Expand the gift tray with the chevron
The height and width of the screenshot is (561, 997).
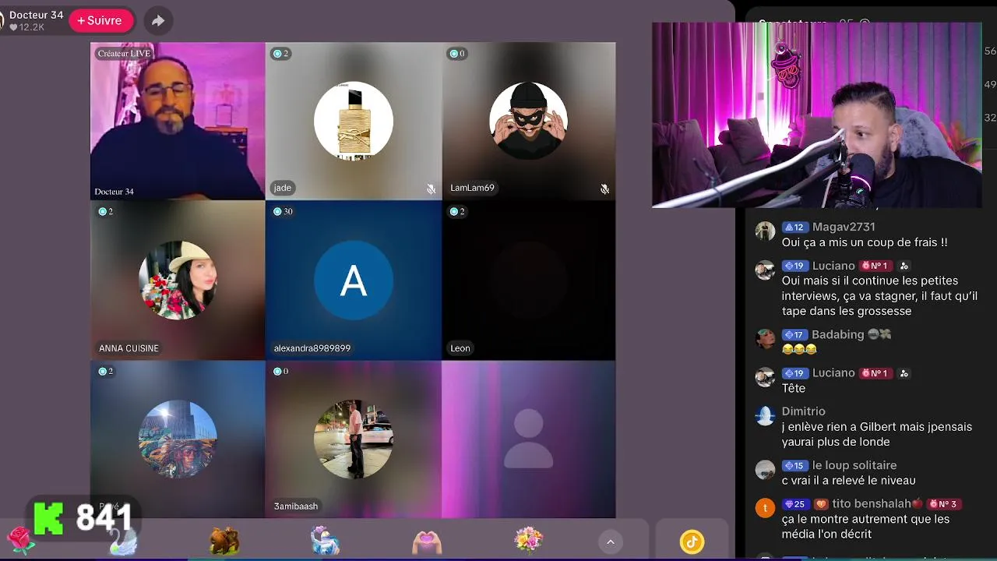[x=611, y=542]
